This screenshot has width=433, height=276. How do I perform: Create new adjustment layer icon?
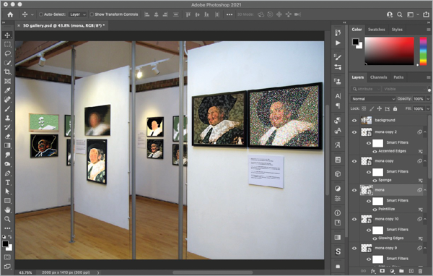pyautogui.click(x=392, y=271)
